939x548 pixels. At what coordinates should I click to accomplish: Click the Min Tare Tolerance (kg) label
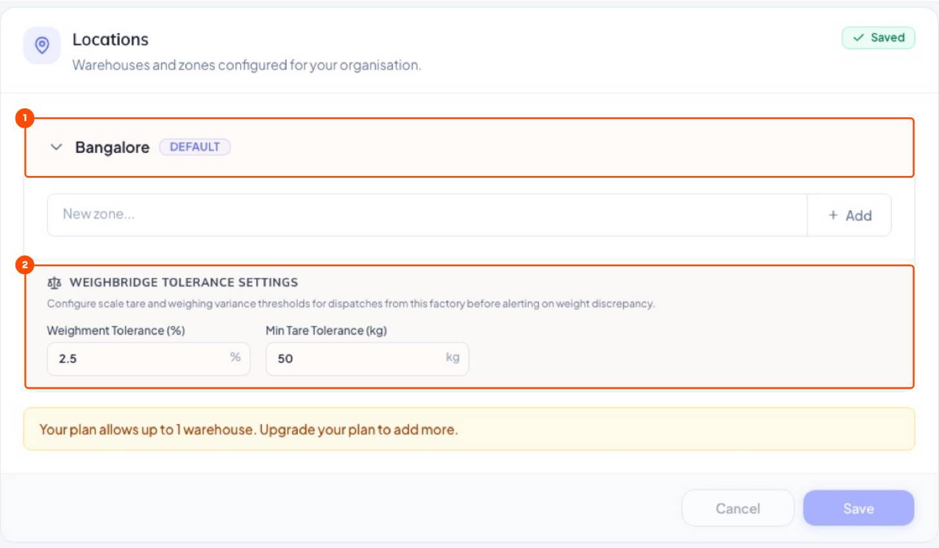click(326, 330)
